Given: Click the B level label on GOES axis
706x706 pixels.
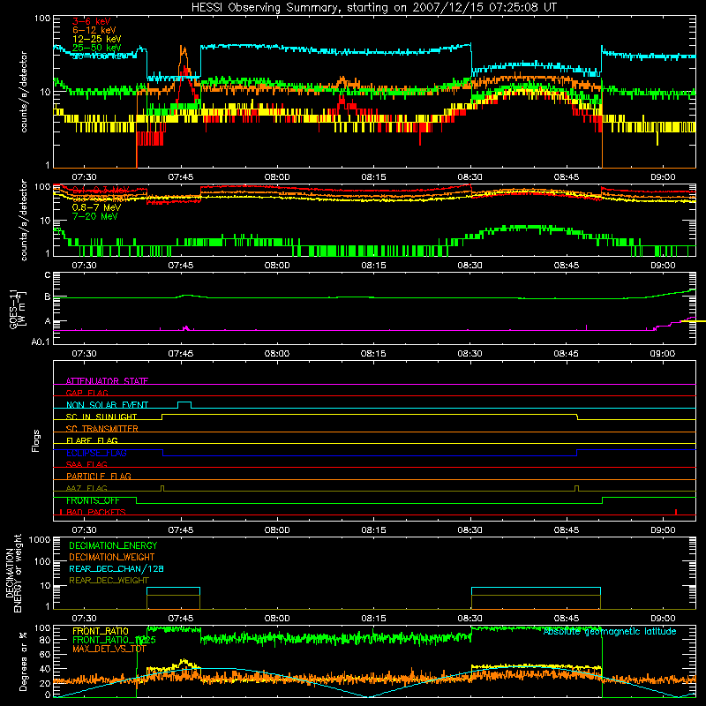Looking at the screenshot, I should [48, 297].
